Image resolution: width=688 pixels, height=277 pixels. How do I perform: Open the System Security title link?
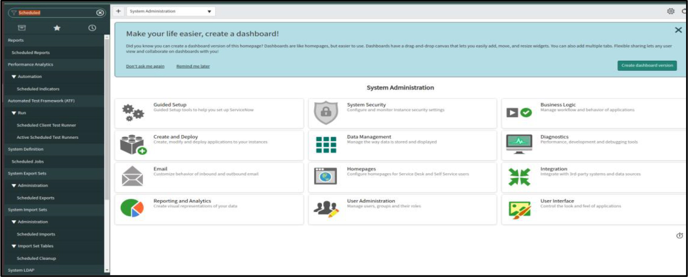(366, 105)
